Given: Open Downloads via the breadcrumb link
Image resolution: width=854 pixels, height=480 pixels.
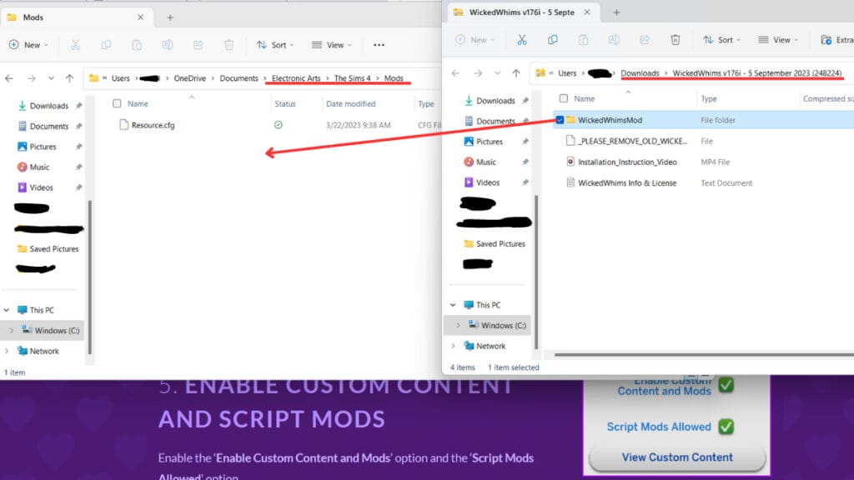Looking at the screenshot, I should point(640,73).
